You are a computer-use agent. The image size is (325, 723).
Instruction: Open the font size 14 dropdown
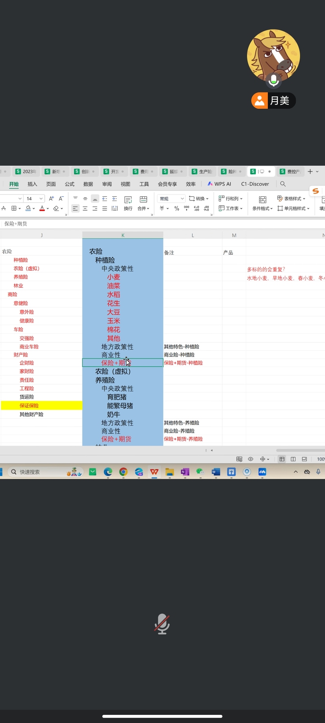tap(41, 198)
